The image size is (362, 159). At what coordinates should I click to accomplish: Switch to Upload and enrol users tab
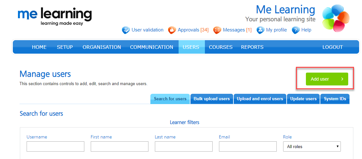tap(260, 99)
